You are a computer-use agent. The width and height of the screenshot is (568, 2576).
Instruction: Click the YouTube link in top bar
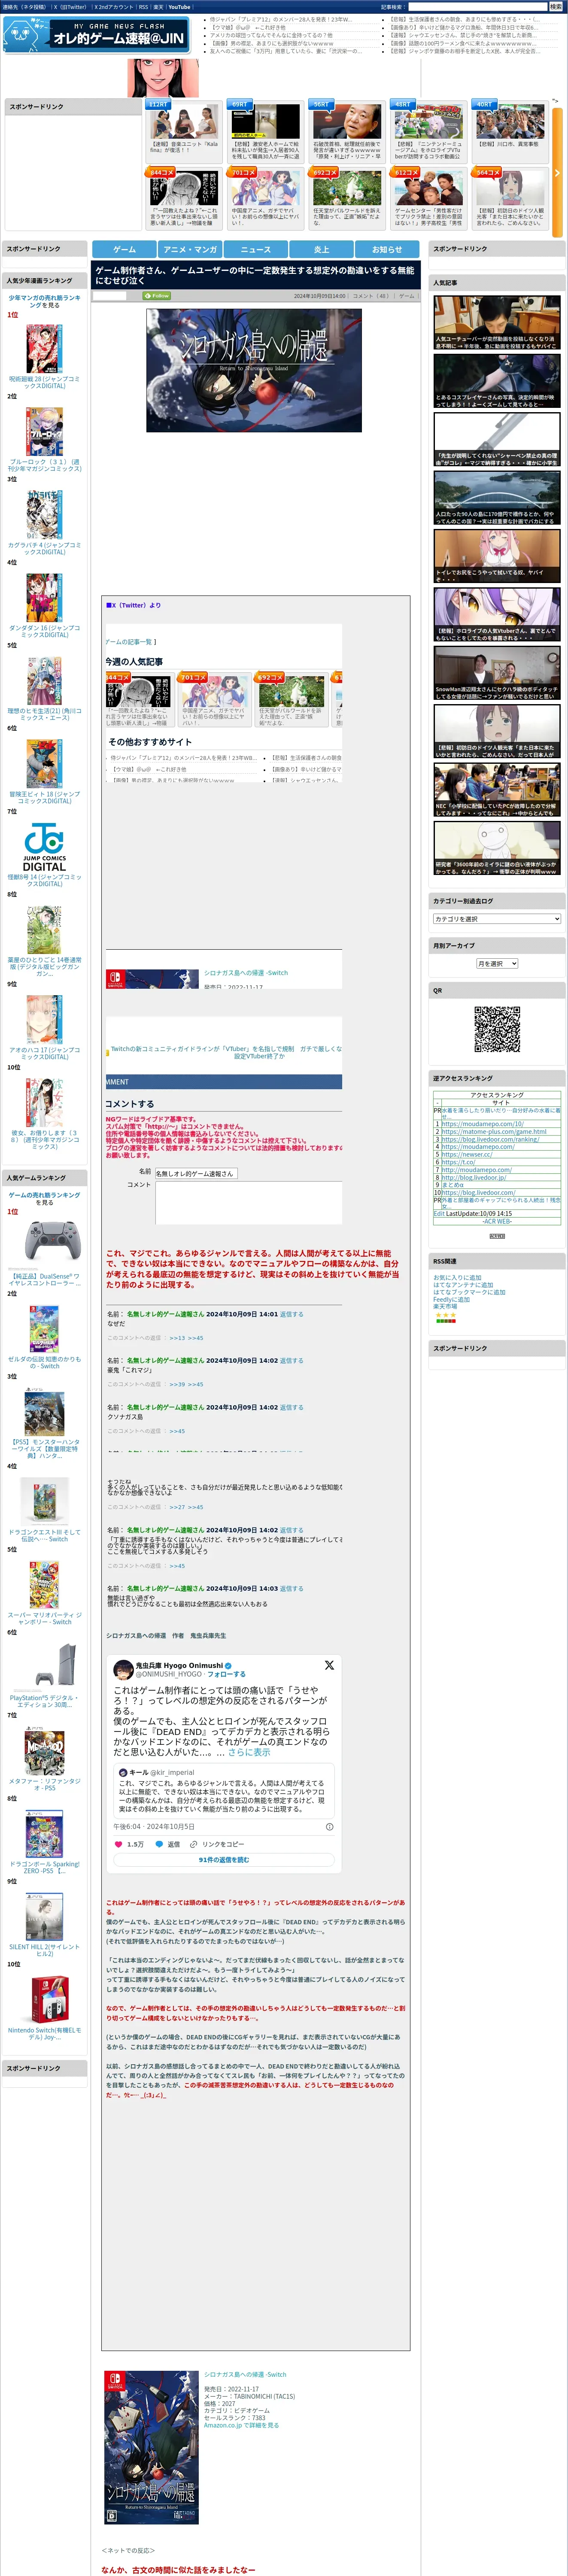tap(179, 7)
